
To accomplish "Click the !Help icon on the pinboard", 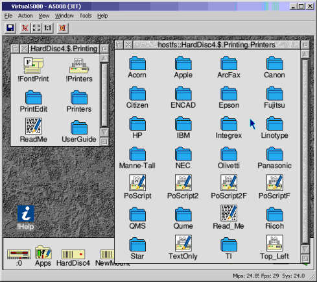I will [x=25, y=218].
